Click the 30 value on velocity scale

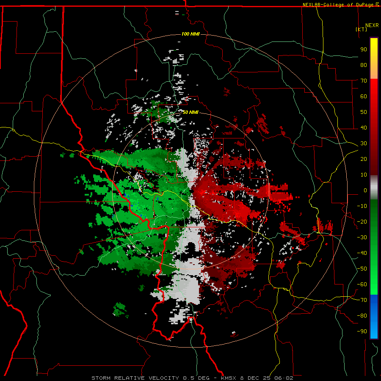tap(364, 144)
